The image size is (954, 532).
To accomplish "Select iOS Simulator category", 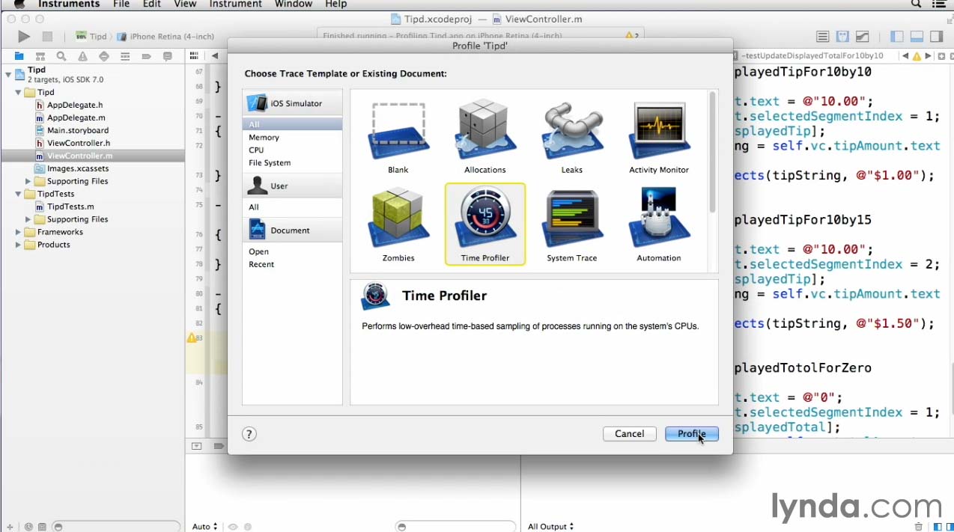I will point(293,103).
